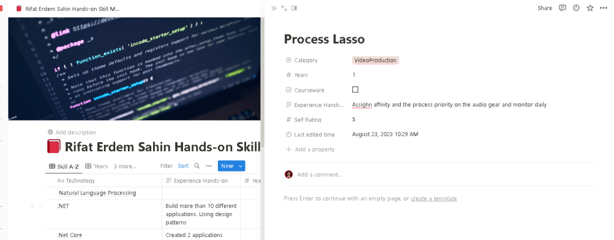Create a New database entry
The width and height of the screenshot is (614, 240).
(x=227, y=166)
